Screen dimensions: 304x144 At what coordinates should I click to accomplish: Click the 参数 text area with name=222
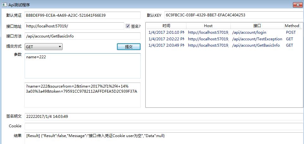[x=82, y=66]
